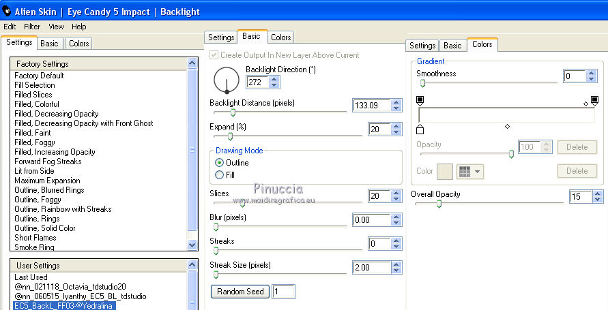
Task: Open middle panel Colors tab
Action: click(280, 37)
